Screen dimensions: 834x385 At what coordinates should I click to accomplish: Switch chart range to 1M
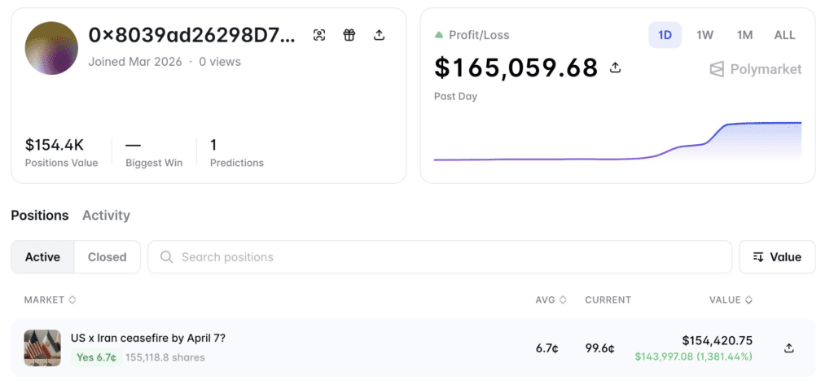coord(744,35)
